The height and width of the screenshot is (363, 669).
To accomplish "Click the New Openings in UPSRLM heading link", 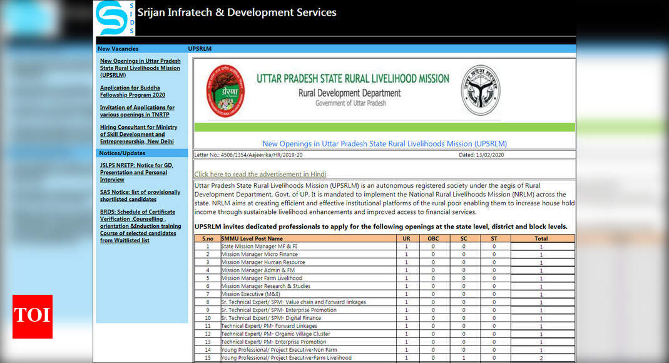I will (385, 143).
